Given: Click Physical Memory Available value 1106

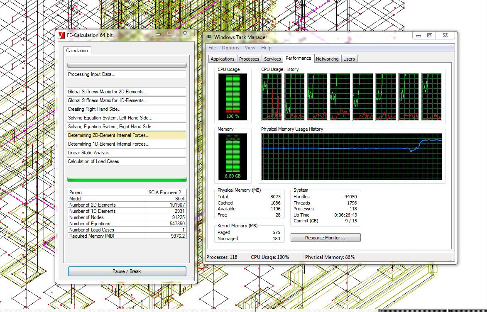Looking at the screenshot, I should pos(275,209).
